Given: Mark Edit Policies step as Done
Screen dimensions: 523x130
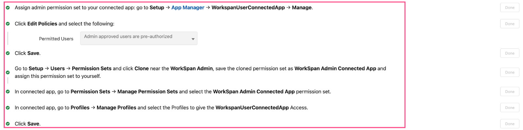Looking at the screenshot, I should 510,24.
